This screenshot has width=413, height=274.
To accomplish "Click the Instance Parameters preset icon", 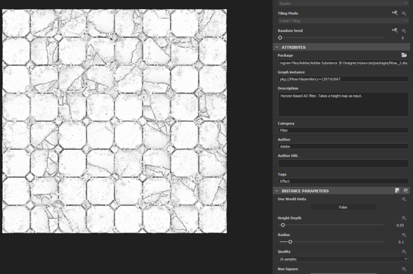I will 397,191.
